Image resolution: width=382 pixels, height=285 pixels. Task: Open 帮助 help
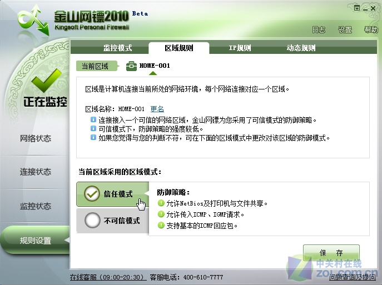click(371, 29)
